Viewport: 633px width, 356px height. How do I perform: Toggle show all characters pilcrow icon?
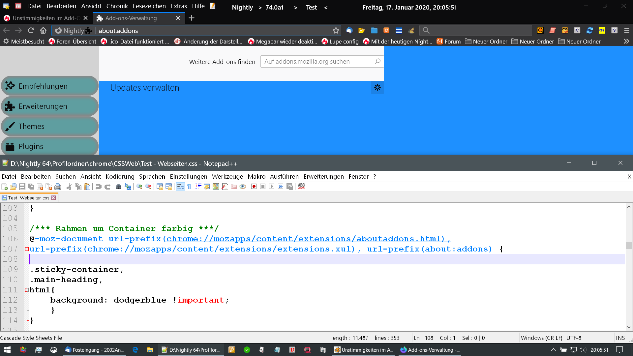(x=189, y=187)
